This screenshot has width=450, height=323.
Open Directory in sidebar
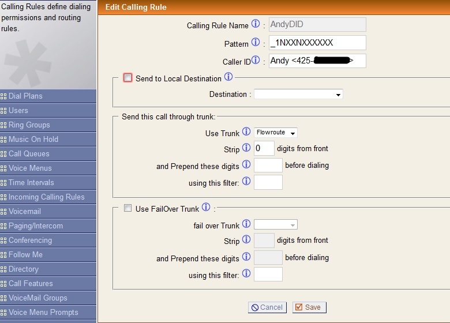pos(48,269)
